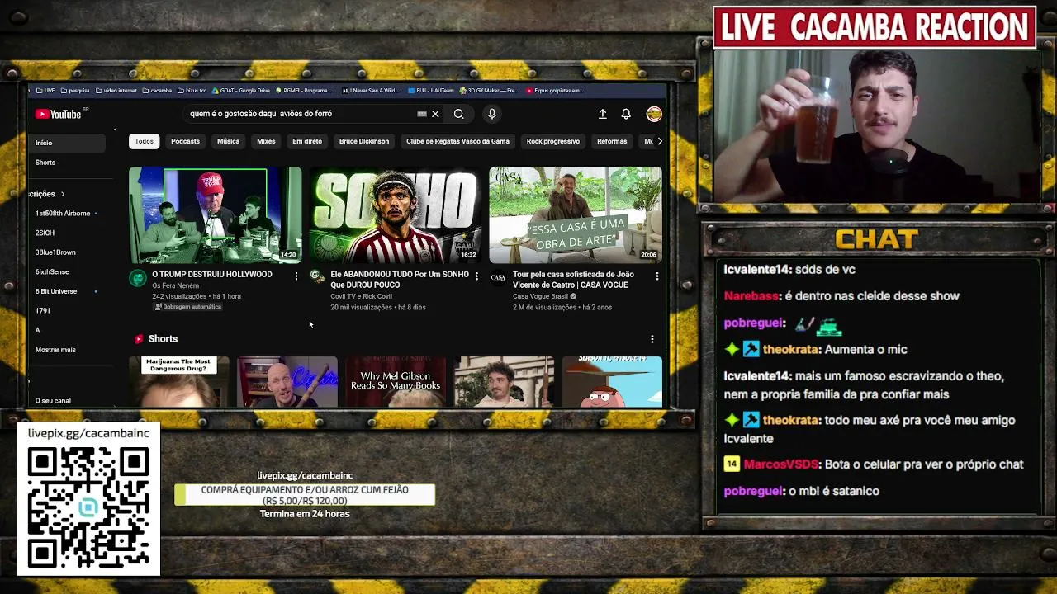
Task: Select the Bruce Dickinson filter chip
Action: [x=363, y=141]
